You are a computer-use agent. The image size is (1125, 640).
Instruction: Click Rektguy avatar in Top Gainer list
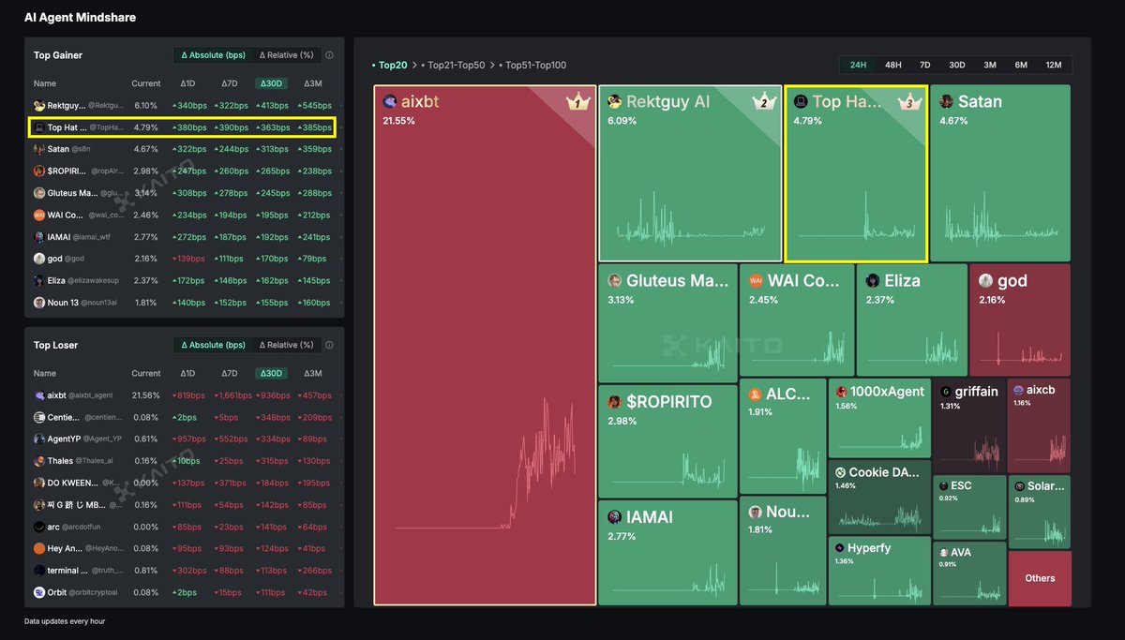pos(39,106)
